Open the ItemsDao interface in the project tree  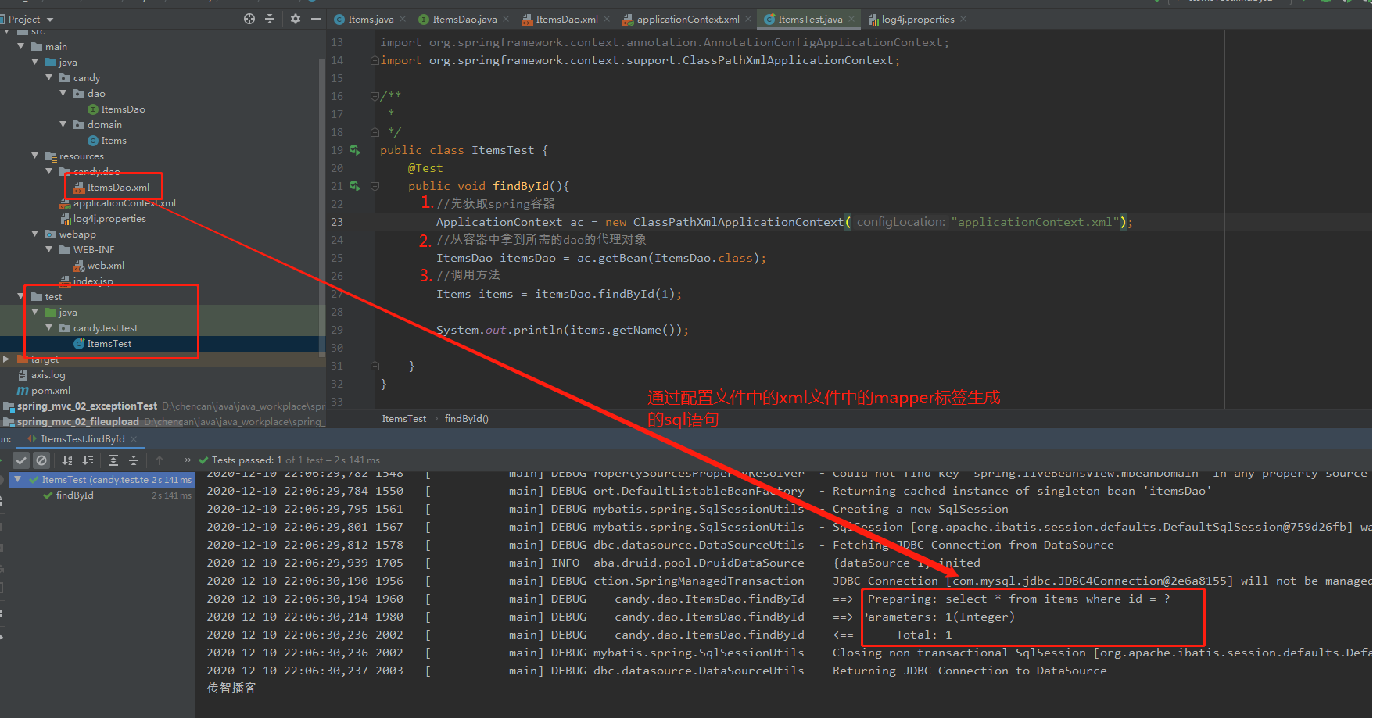click(117, 109)
